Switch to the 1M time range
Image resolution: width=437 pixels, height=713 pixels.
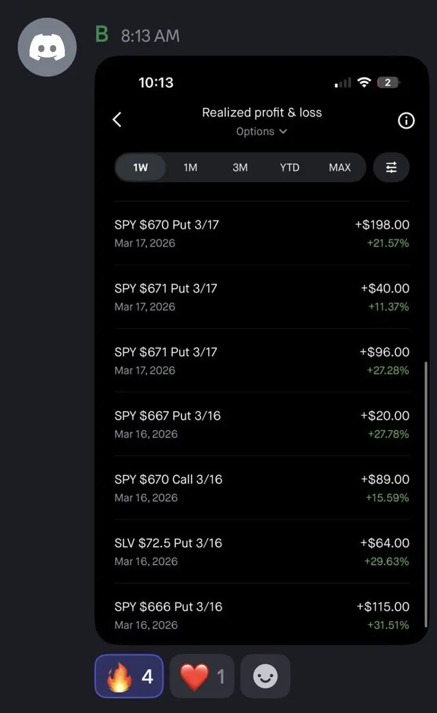coord(190,168)
